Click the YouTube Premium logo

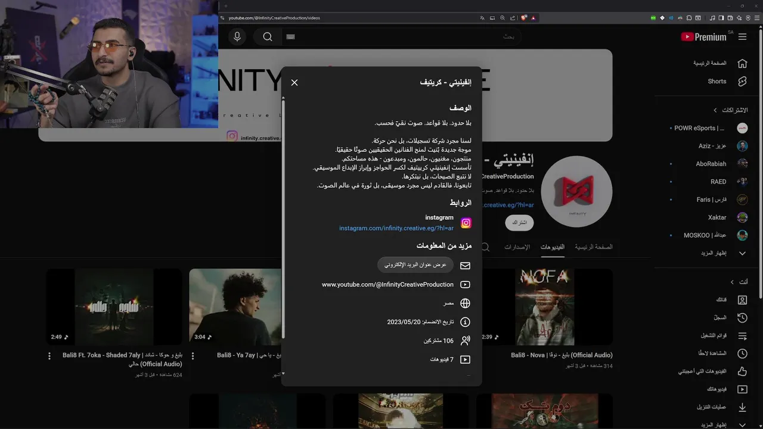click(x=703, y=37)
